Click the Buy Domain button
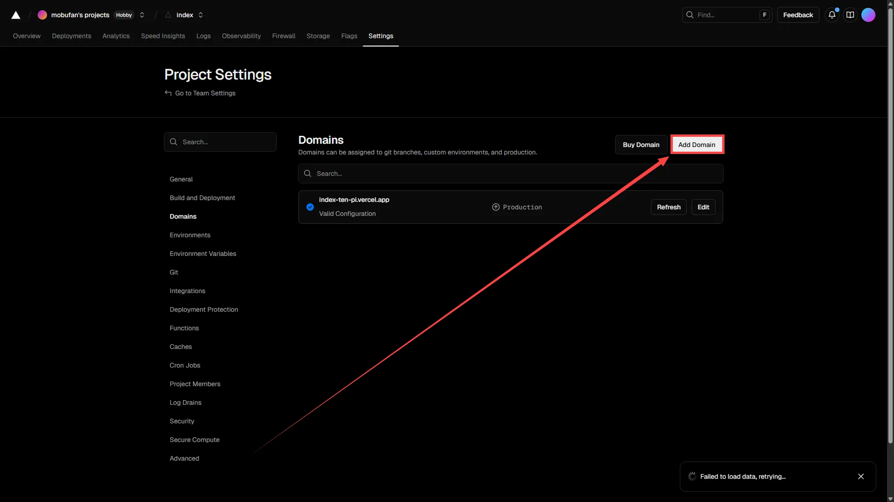 click(641, 145)
